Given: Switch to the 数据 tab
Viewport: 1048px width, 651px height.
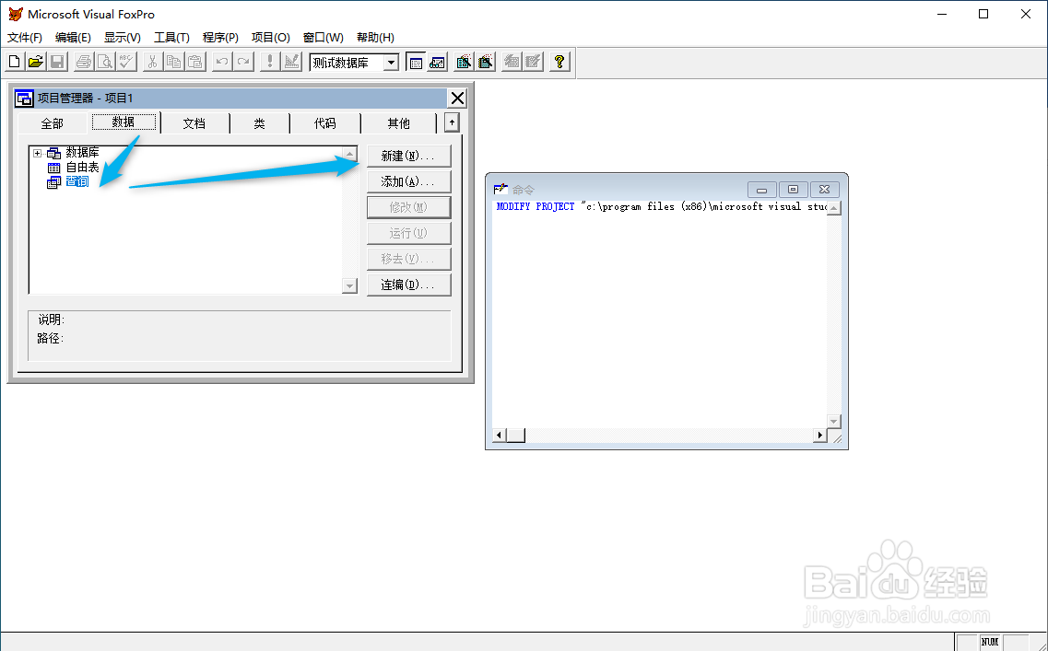Looking at the screenshot, I should 124,122.
